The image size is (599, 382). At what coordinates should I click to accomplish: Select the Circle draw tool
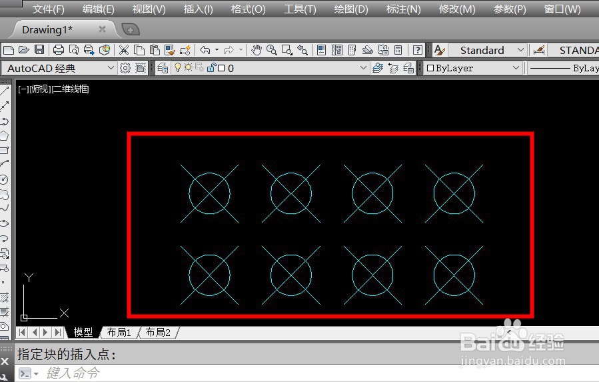(x=4, y=179)
